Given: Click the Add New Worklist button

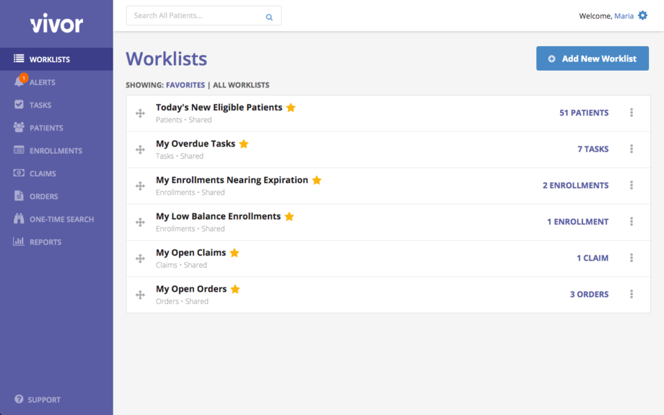Looking at the screenshot, I should (593, 58).
